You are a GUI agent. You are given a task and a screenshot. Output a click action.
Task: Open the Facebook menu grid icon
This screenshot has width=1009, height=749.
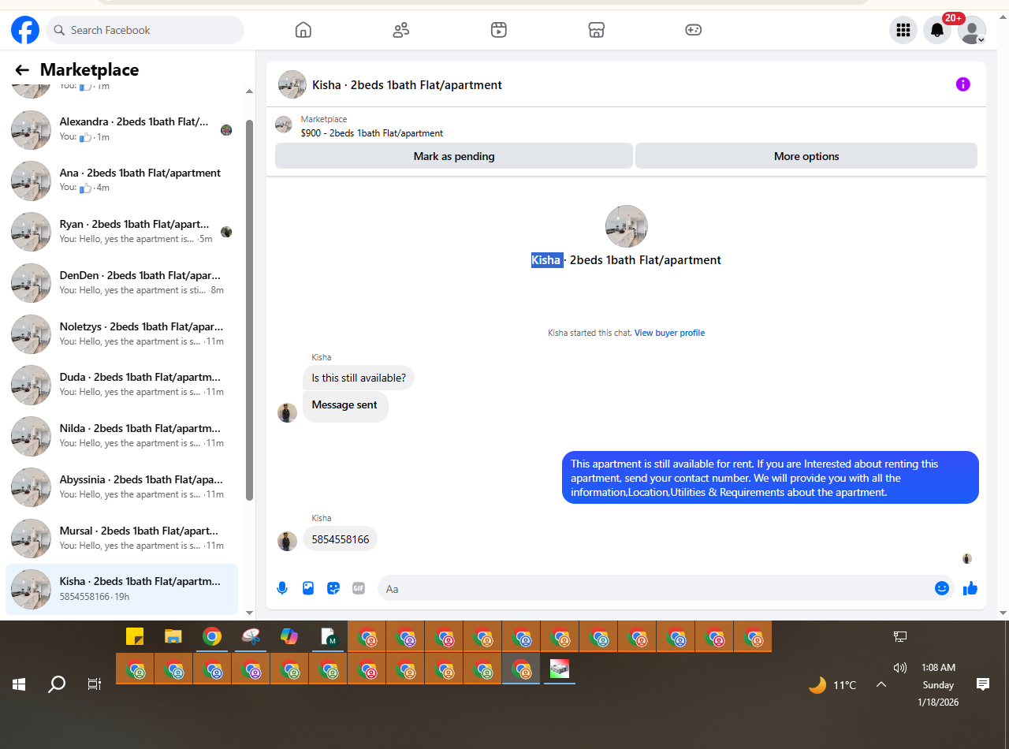pyautogui.click(x=903, y=30)
